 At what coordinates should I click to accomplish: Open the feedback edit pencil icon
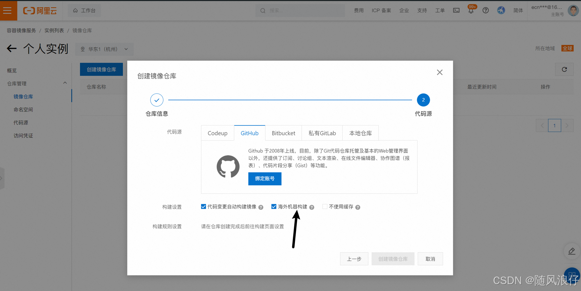572,251
